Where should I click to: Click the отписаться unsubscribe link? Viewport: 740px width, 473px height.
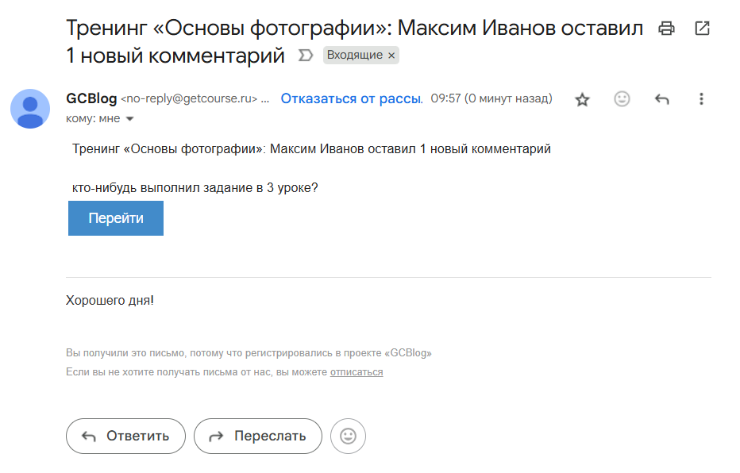pyautogui.click(x=357, y=372)
